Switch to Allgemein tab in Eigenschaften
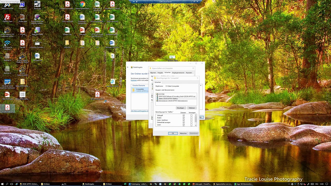The height and width of the screenshot is (186, 331). pyautogui.click(x=153, y=73)
